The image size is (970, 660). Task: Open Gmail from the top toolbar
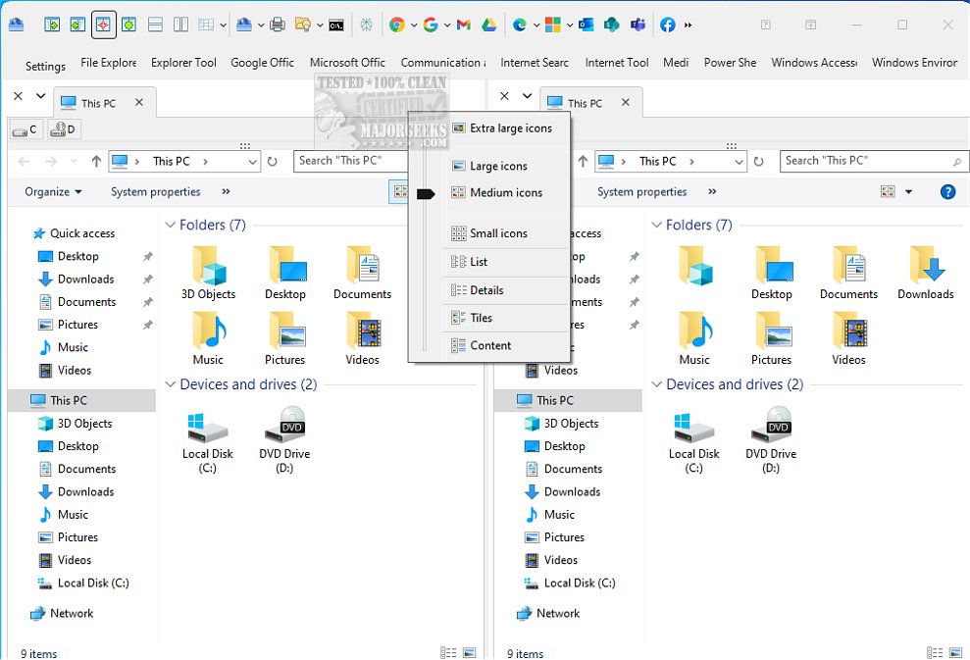pos(463,25)
